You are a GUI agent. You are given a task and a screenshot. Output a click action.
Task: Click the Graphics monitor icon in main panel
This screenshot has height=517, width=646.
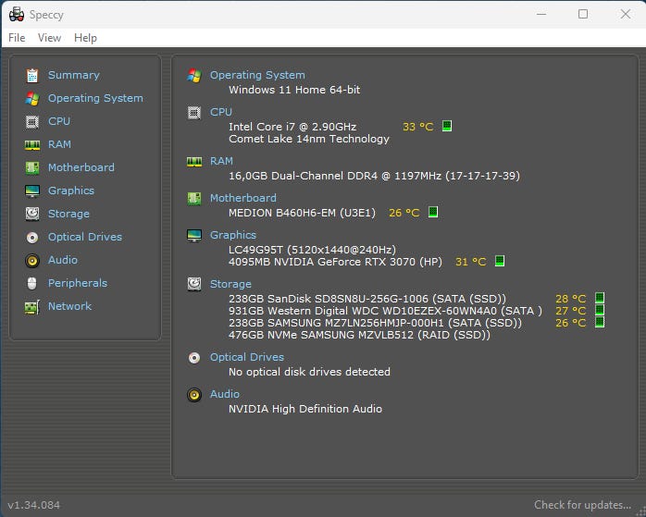194,236
